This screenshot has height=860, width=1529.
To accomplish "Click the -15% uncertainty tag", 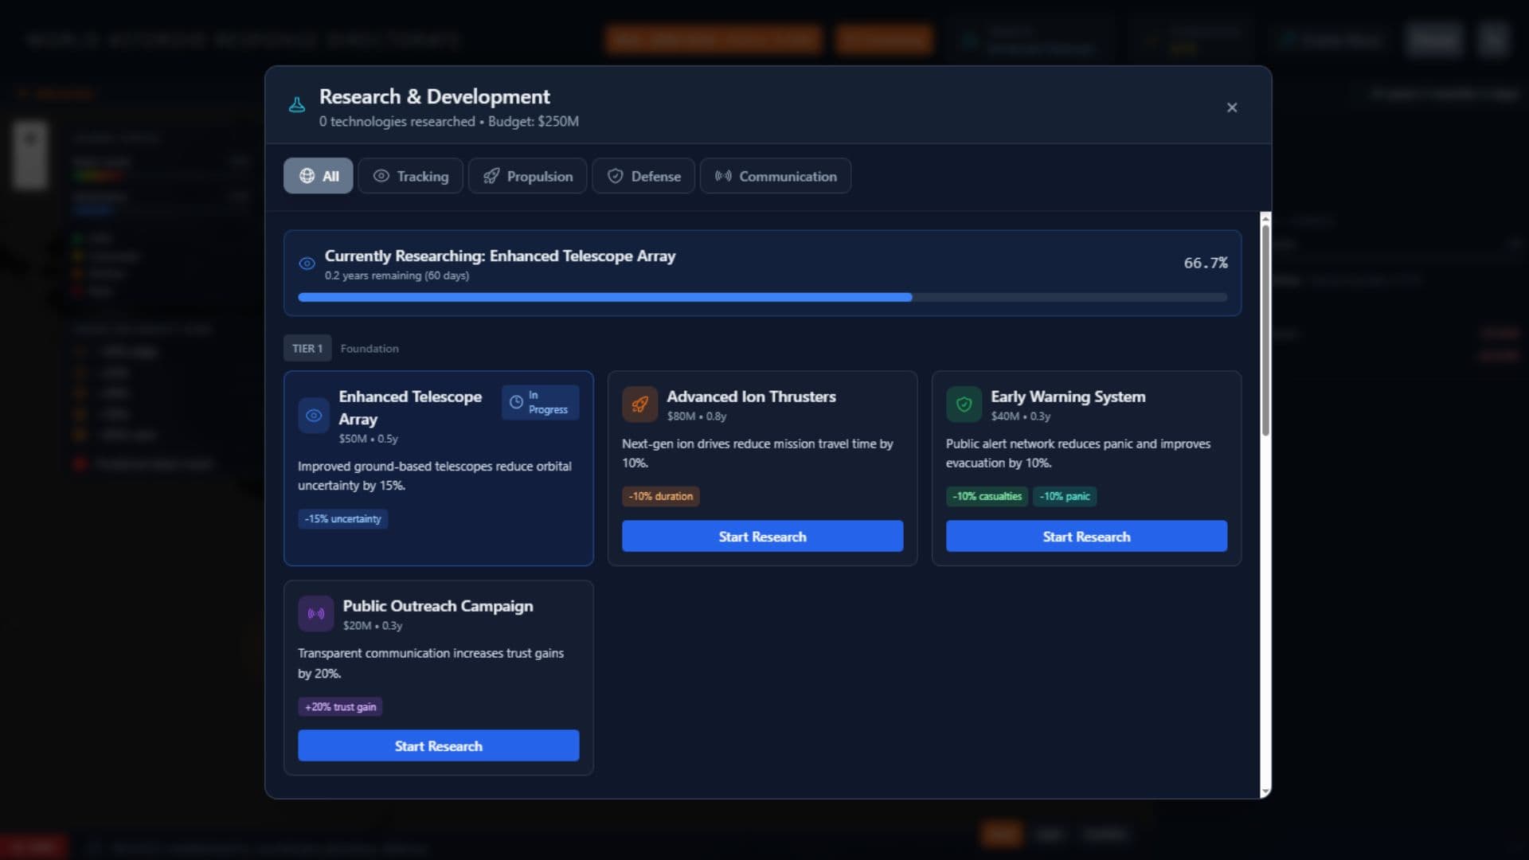I will [x=343, y=519].
